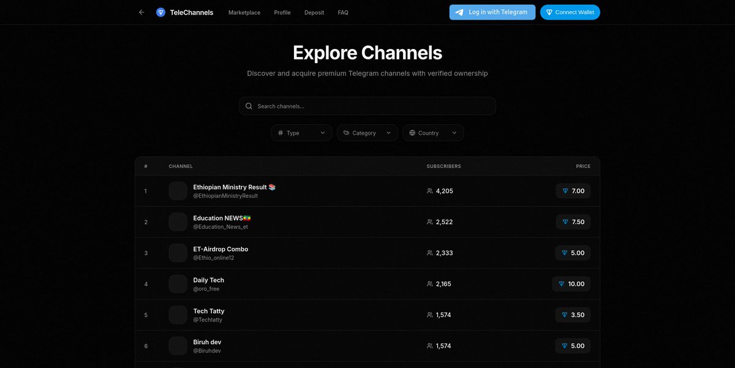Open the Tech Tatty channel name
This screenshot has width=735, height=368.
209,311
